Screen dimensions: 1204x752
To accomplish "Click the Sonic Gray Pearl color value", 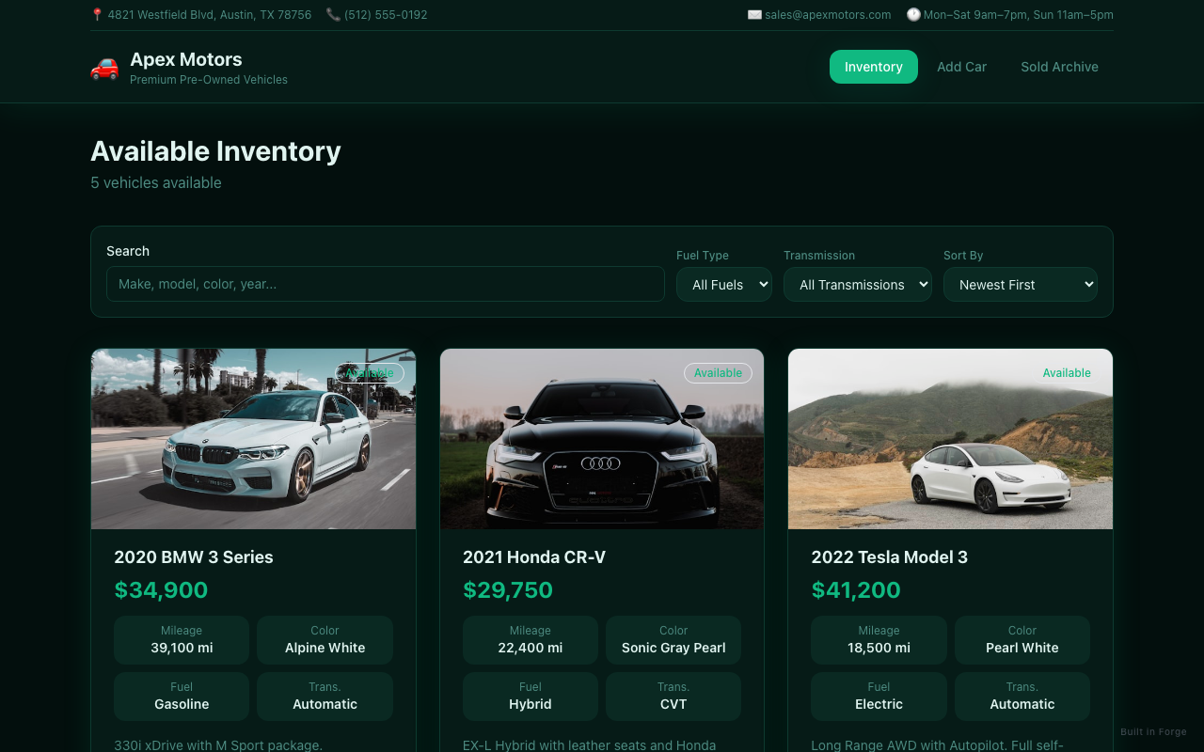I will pos(673,648).
